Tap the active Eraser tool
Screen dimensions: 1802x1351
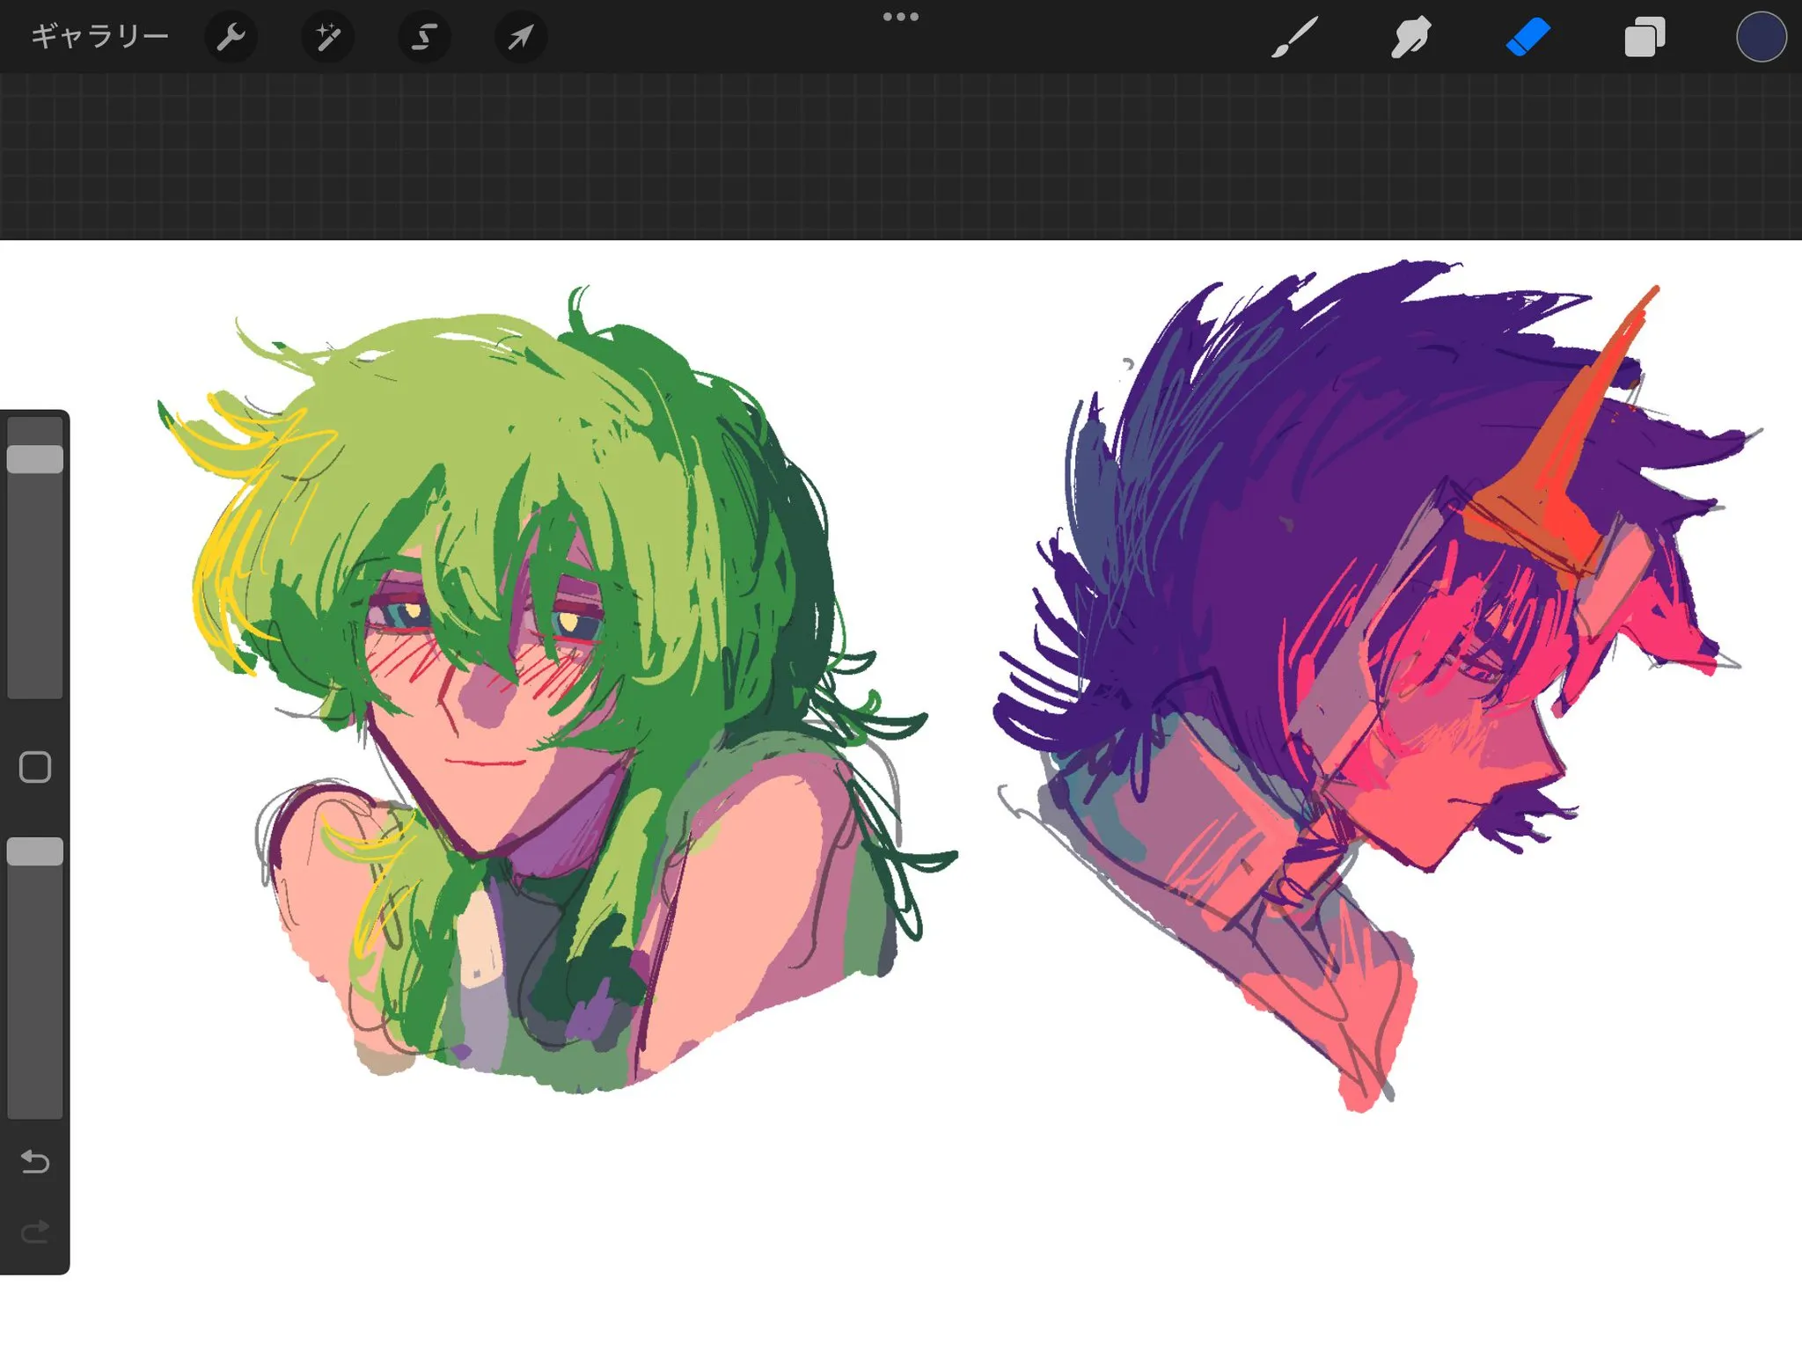pos(1527,38)
